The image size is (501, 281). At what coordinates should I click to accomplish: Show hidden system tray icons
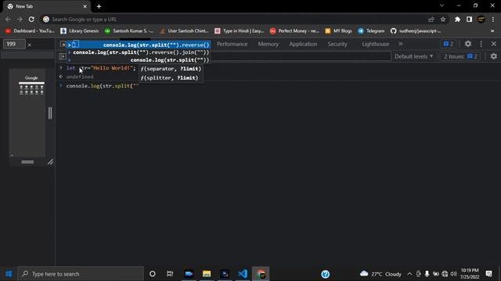(409, 274)
